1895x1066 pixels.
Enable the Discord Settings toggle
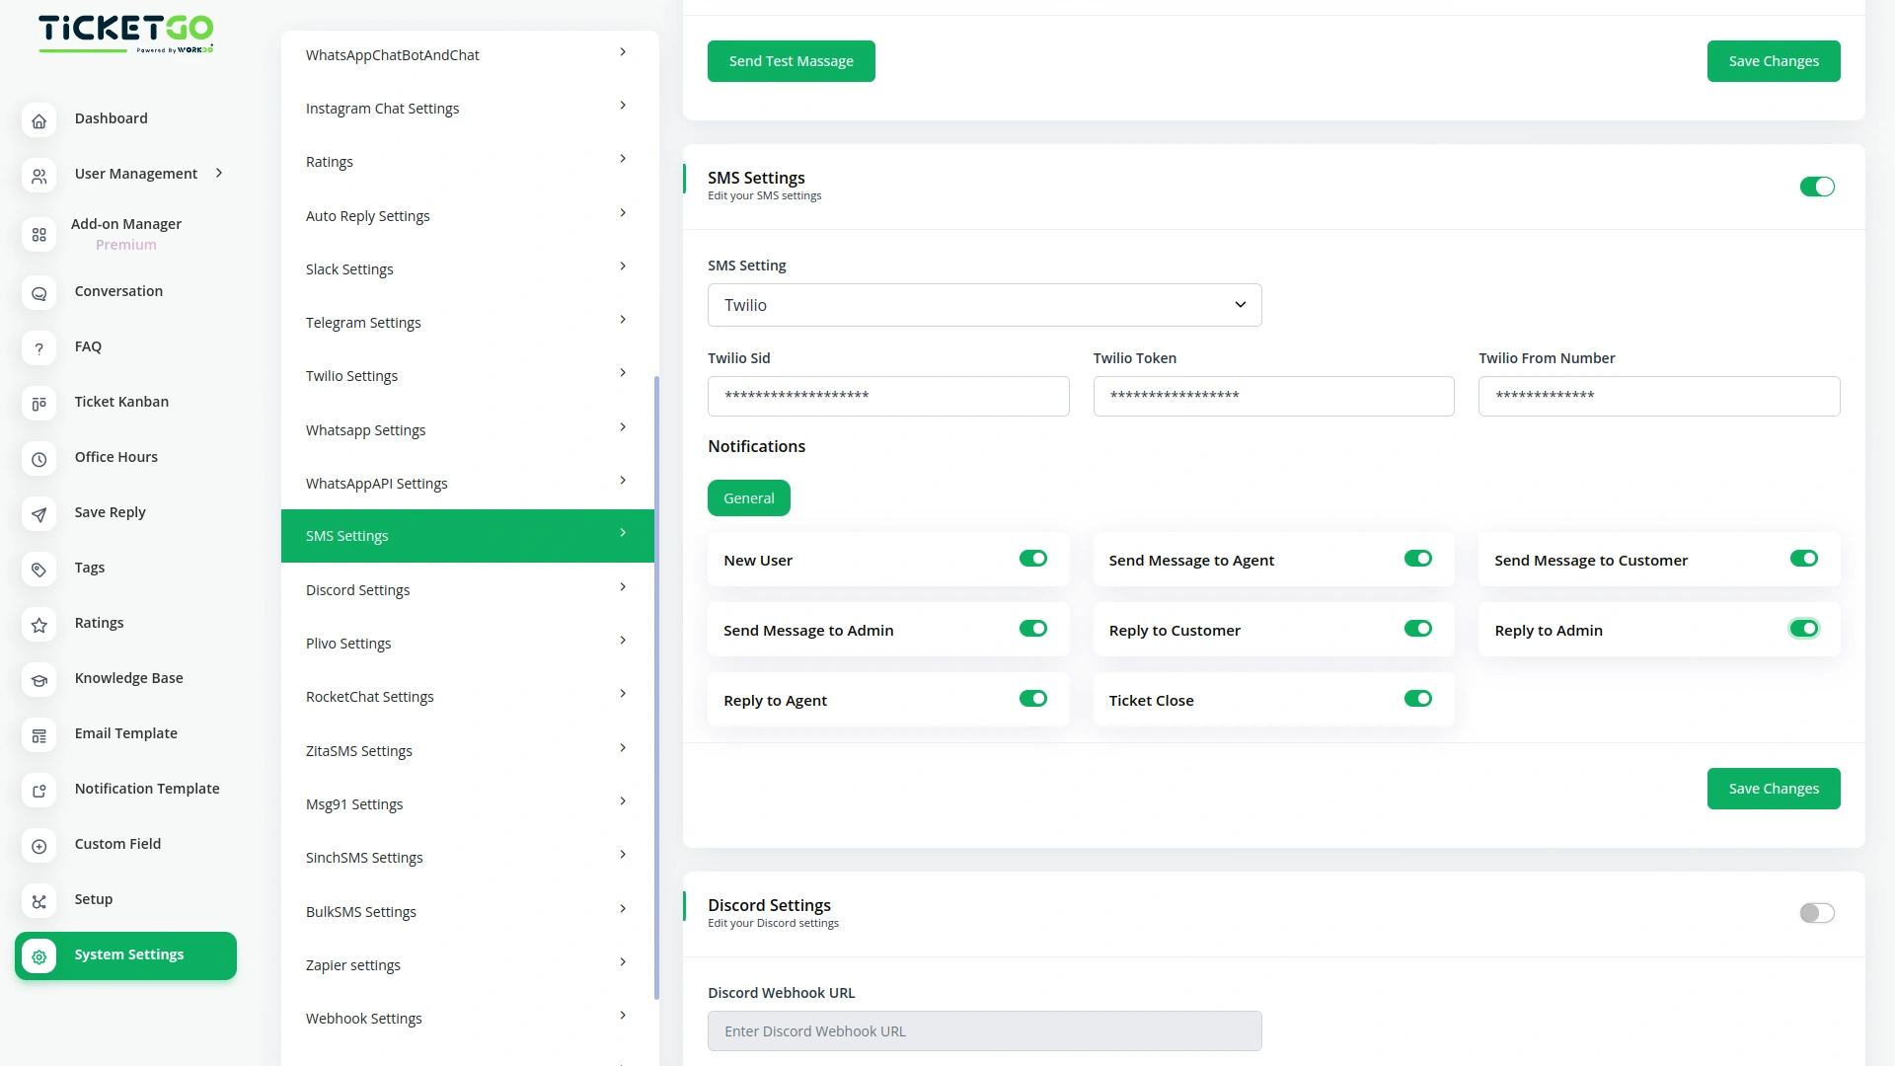click(1816, 913)
